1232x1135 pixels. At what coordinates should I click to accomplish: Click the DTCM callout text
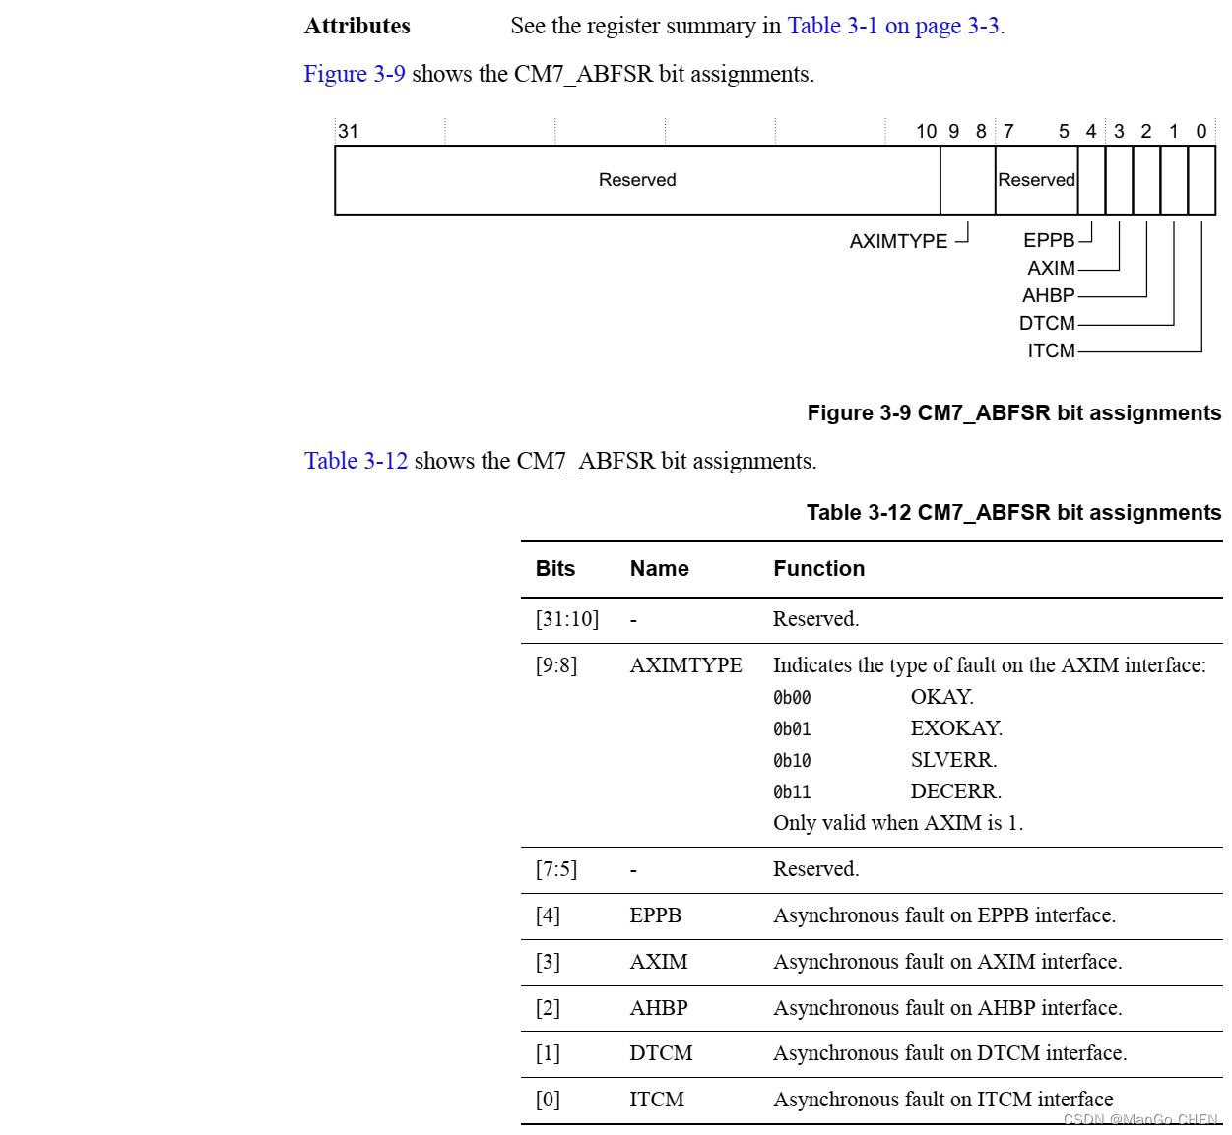click(x=1048, y=323)
